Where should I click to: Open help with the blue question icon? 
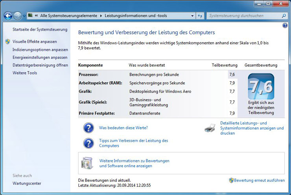(285, 26)
